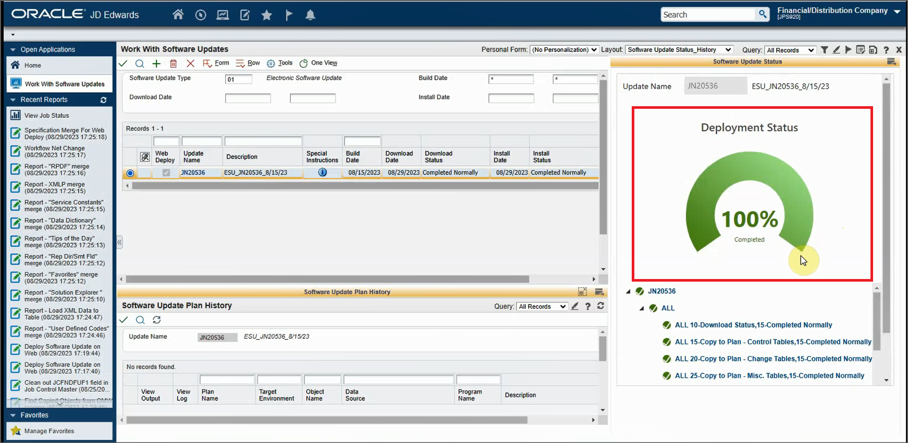The height and width of the screenshot is (443, 908).
Task: Click the first Download Date input field
Action: tap(248, 98)
